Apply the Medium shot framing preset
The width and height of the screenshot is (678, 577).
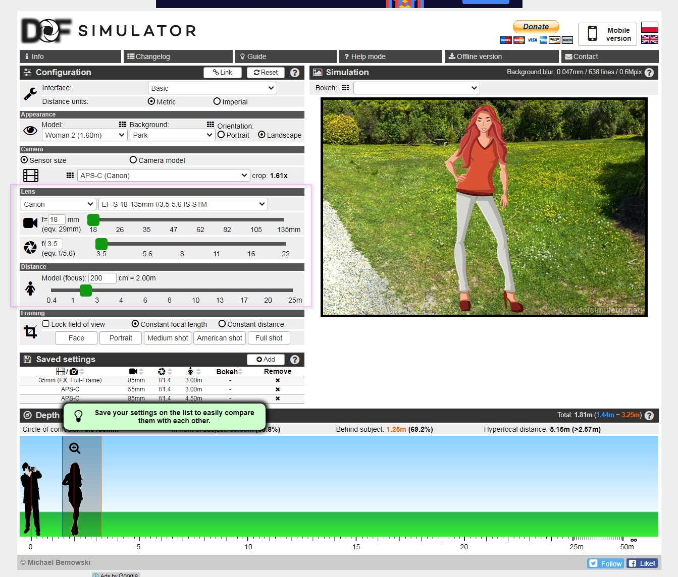click(x=168, y=338)
